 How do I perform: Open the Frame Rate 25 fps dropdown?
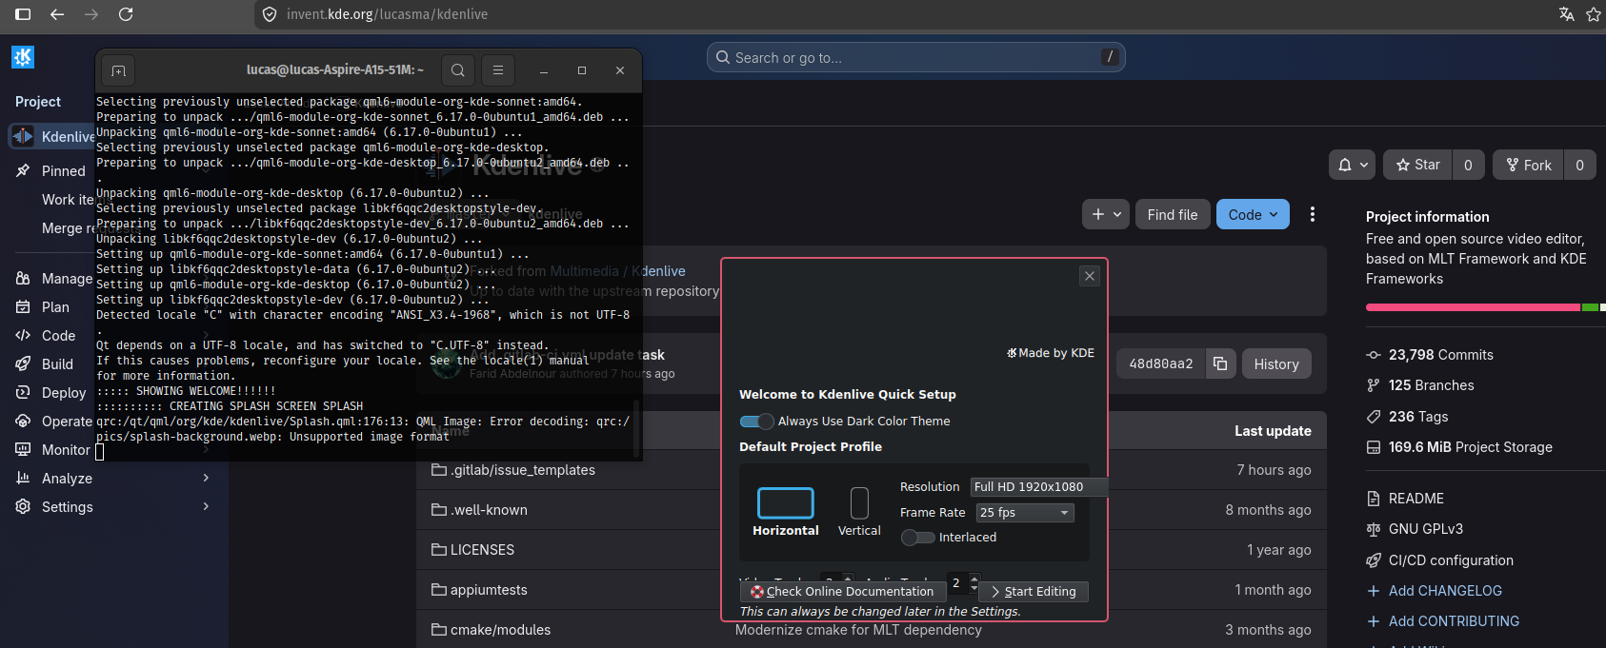(1025, 513)
